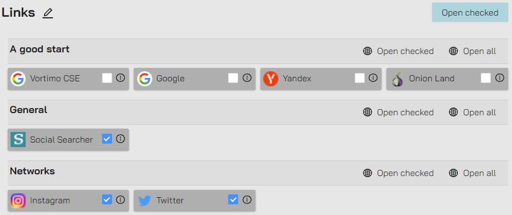Click the Yandex info icon
Screen dimensions: 512x215
pos(373,78)
